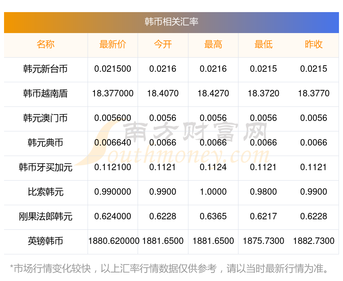Open the 韩元新台币 row name
343x281 pixels.
coord(46,69)
